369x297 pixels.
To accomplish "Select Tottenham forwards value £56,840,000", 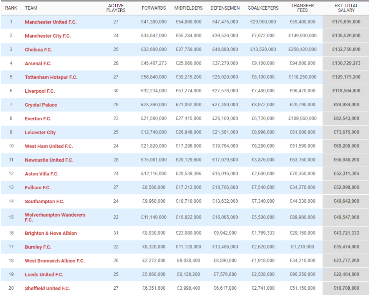I will (x=154, y=77).
